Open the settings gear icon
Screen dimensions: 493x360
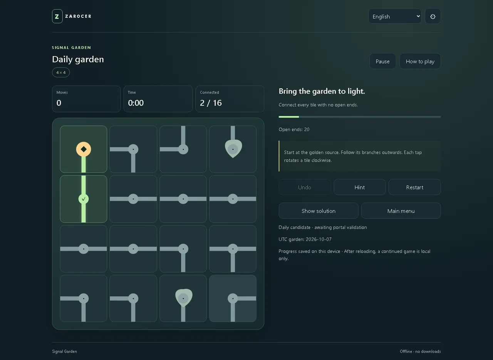point(433,16)
